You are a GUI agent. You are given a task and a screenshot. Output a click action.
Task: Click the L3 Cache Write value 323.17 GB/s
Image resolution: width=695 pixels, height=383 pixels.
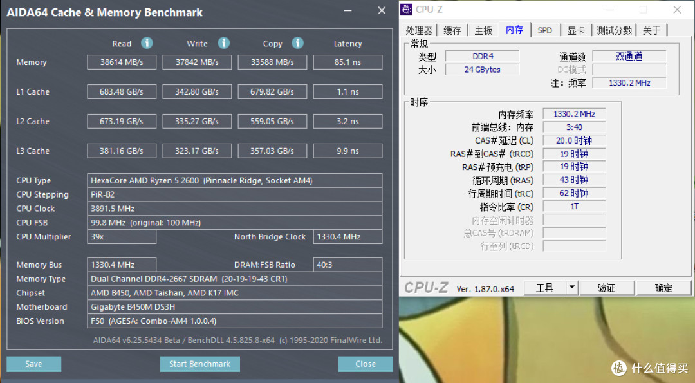pyautogui.click(x=197, y=151)
